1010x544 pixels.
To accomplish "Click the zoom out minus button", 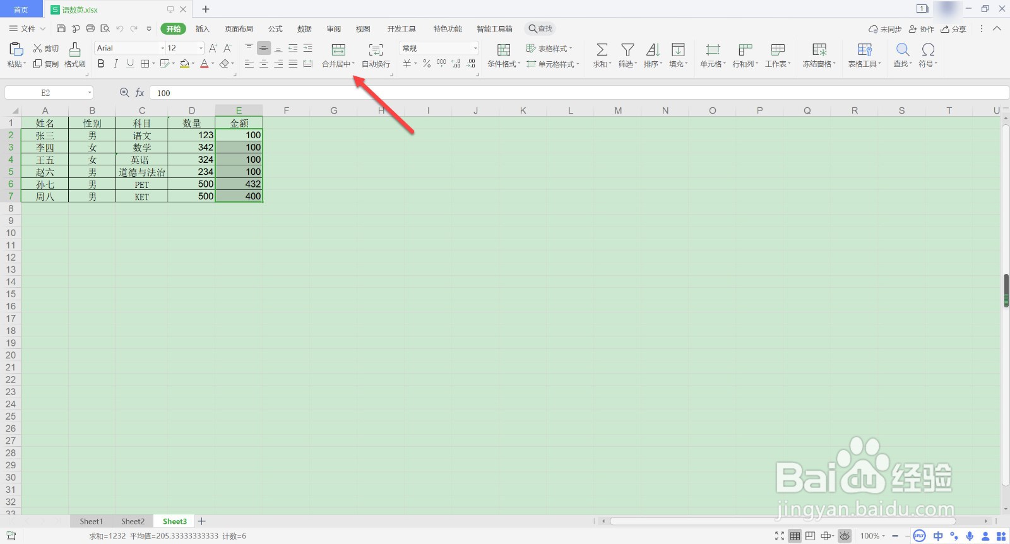I will coord(895,536).
